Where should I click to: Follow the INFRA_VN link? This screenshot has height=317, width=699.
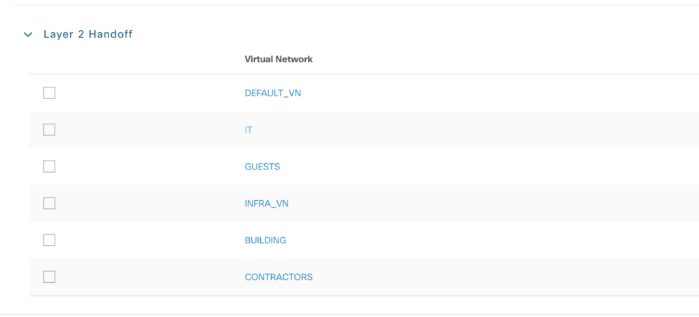[266, 204]
